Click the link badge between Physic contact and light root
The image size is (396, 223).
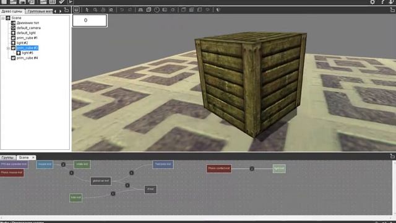(x=252, y=168)
